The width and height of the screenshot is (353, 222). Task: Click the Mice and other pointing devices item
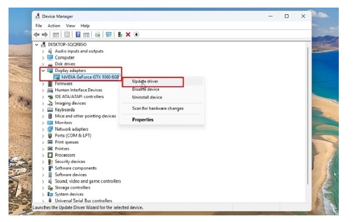(x=85, y=116)
